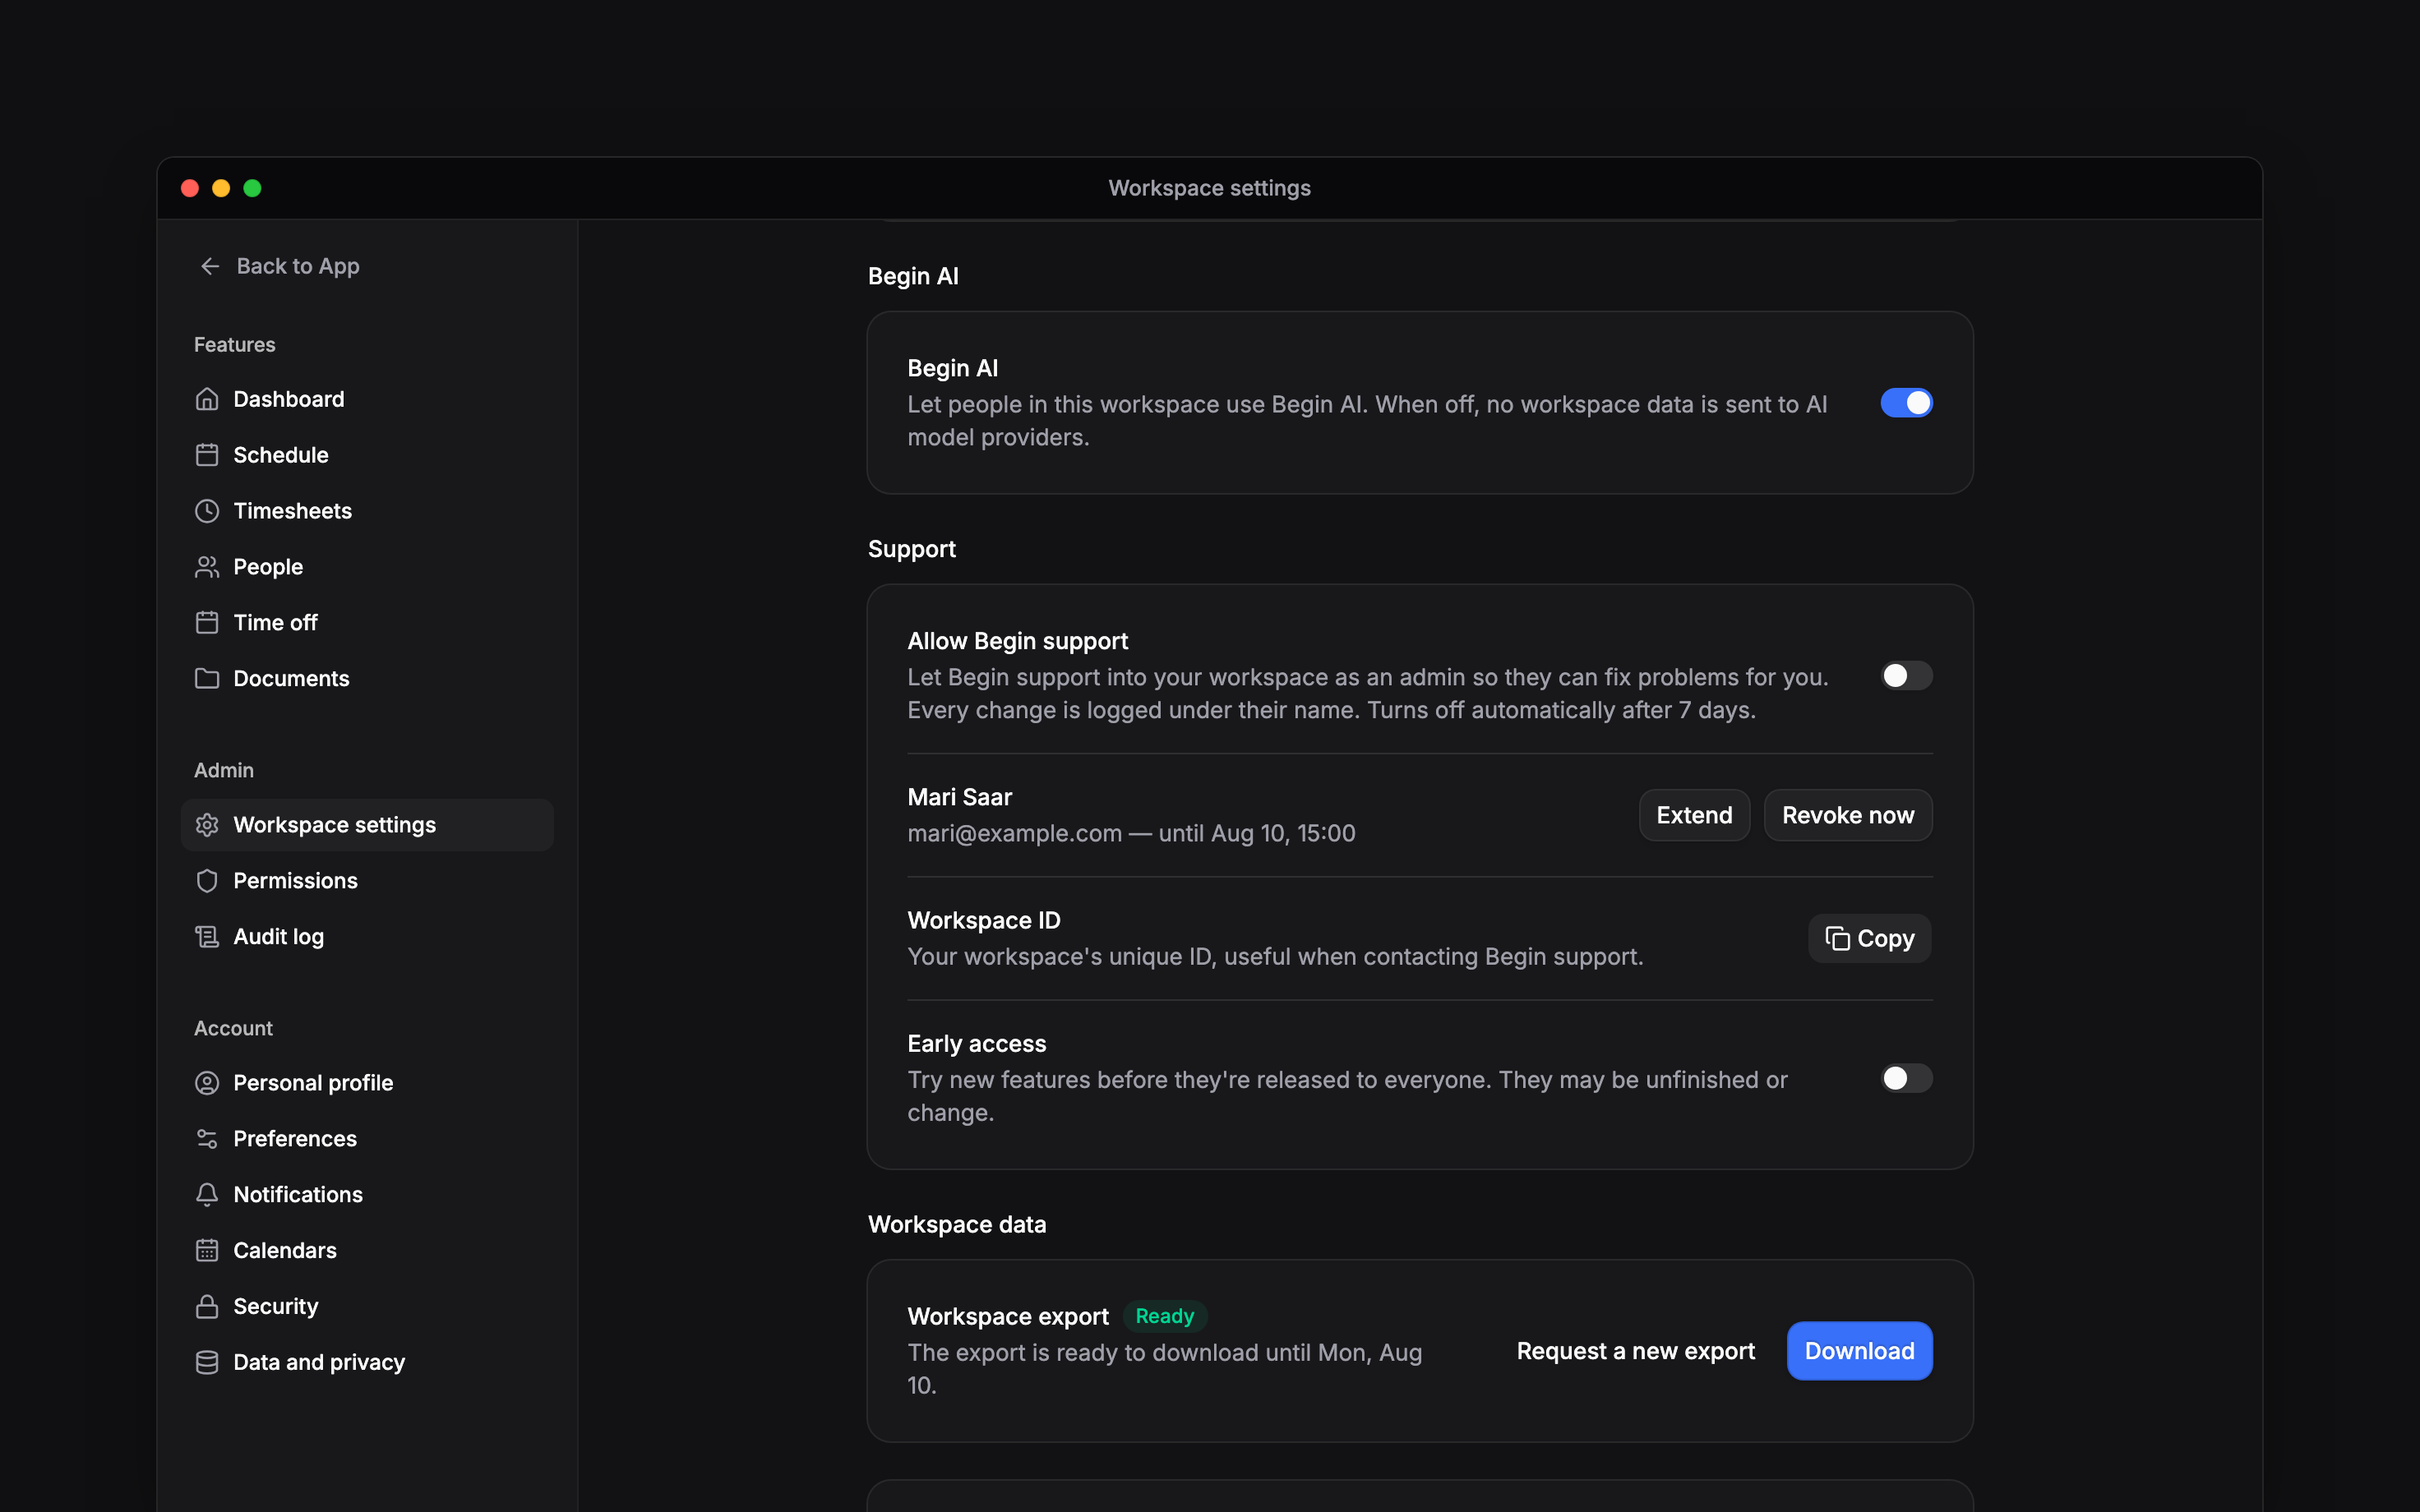
Task: Go to the Permissions page
Action: (367, 881)
